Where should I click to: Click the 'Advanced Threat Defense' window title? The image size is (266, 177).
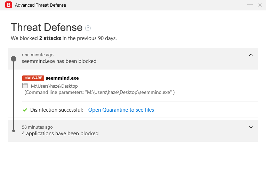[40, 5]
